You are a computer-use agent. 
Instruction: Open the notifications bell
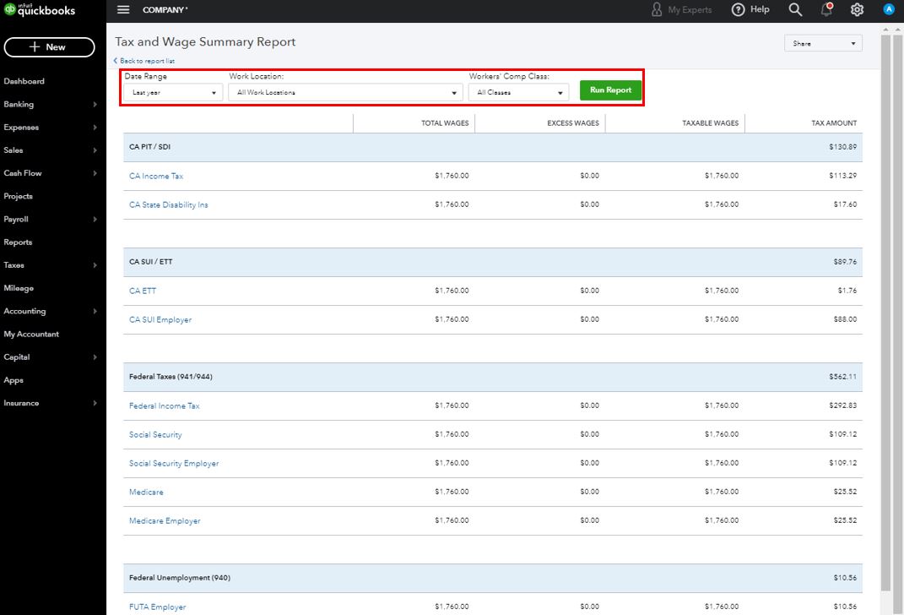click(x=826, y=9)
